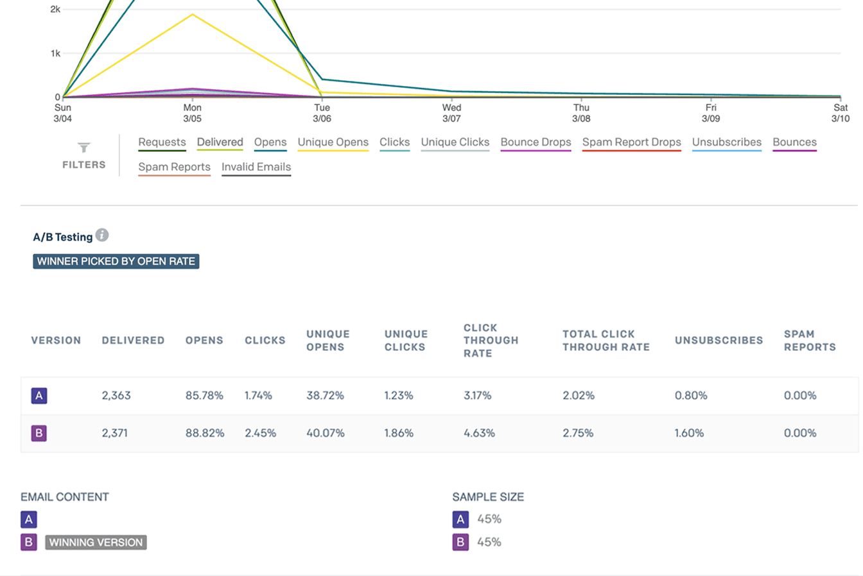Show the Spam Report Drops series
The width and height of the screenshot is (863, 576).
(x=631, y=142)
